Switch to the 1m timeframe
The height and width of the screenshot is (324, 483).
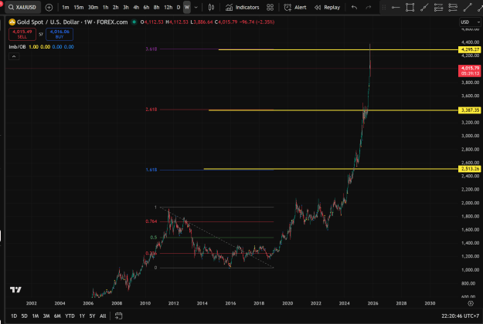66,8
